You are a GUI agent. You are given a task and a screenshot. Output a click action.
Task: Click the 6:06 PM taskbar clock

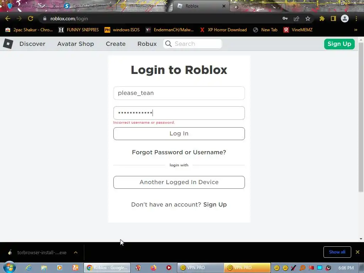pyautogui.click(x=346, y=268)
